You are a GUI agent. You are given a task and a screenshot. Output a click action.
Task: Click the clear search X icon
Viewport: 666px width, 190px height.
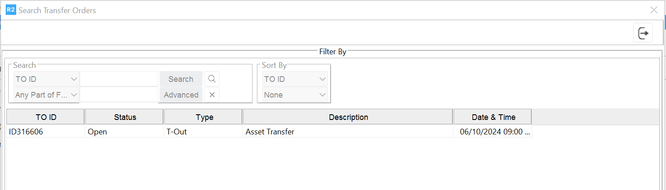[212, 95]
